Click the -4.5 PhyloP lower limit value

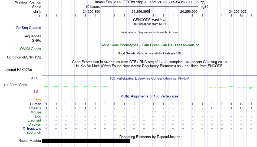35,92
